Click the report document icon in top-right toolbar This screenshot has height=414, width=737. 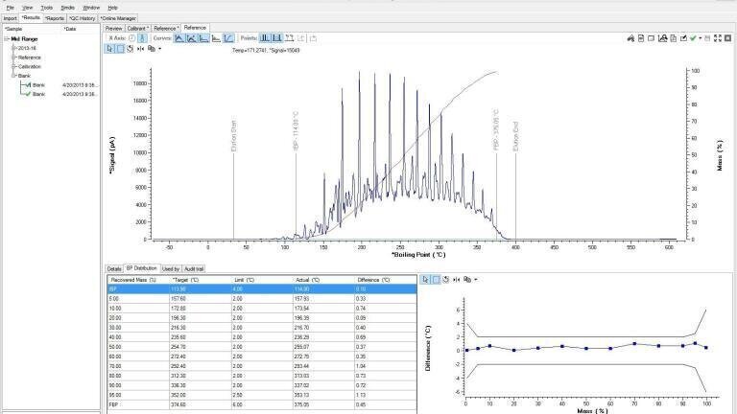tap(641, 38)
